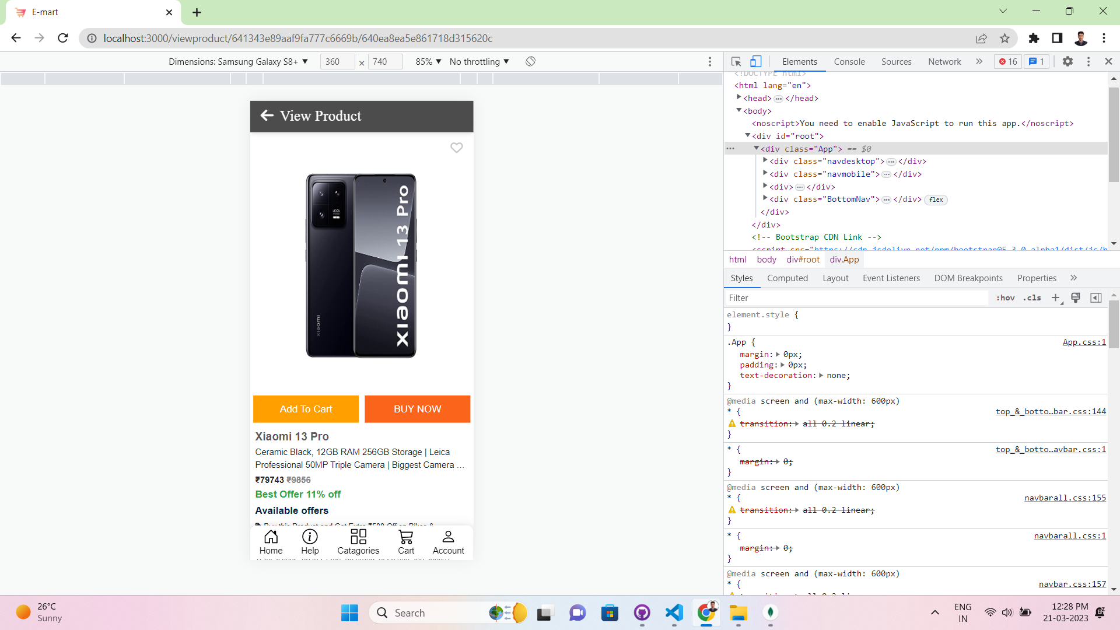Expand the navdesktop div in DOM tree
Image resolution: width=1120 pixels, height=630 pixels.
click(766, 161)
